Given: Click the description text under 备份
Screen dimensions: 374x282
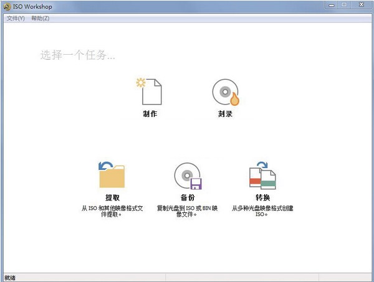Looking at the screenshot, I should [x=188, y=212].
